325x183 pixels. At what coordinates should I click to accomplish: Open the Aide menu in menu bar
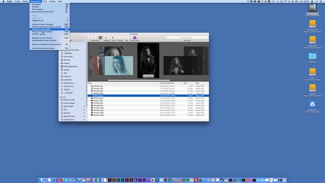point(60,1)
